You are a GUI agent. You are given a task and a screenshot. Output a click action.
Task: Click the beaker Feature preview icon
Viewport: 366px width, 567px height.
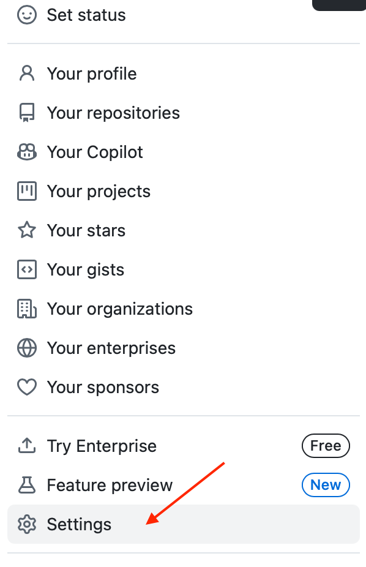pos(27,485)
